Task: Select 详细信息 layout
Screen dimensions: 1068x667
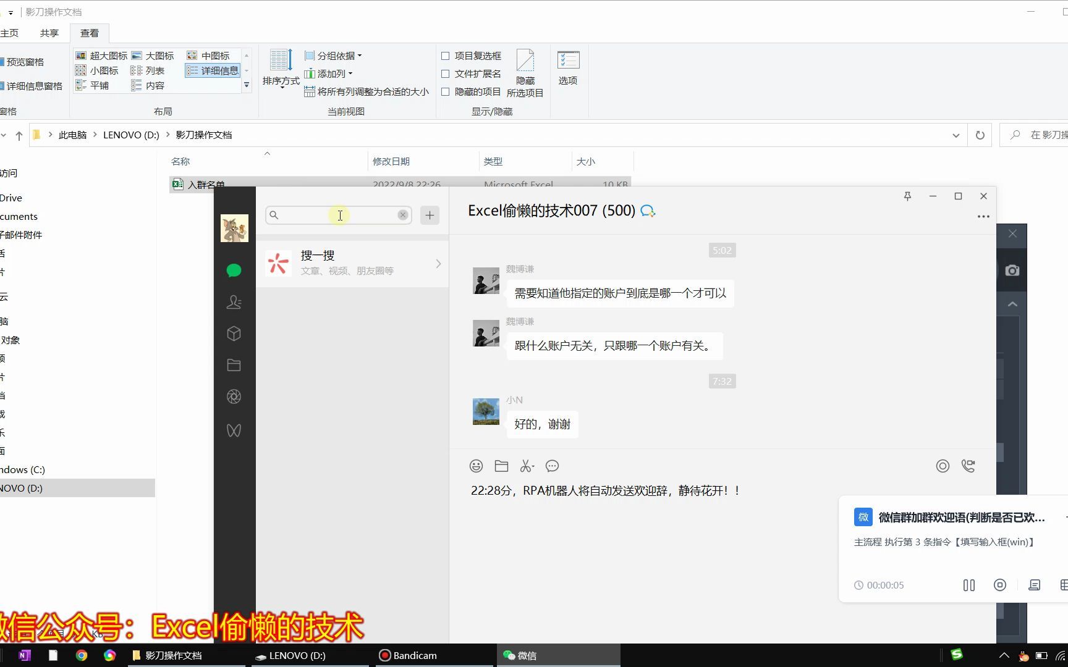Action: (213, 70)
